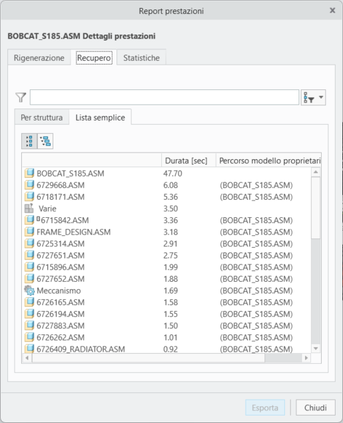Screen dimensions: 343x423
Task: Click the Chiudi button
Action: [316, 408]
